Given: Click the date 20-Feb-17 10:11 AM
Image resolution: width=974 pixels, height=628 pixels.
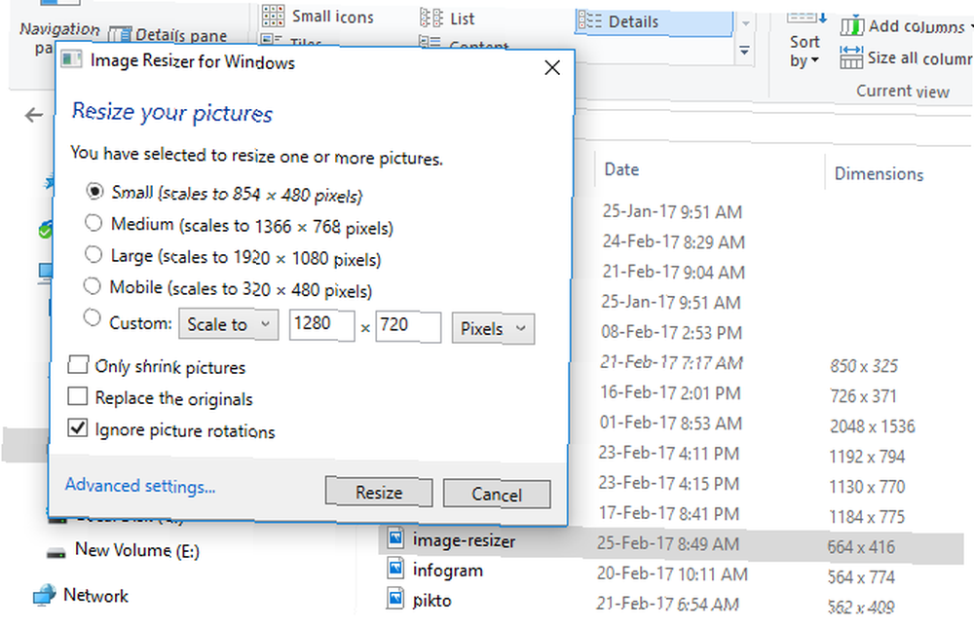Looking at the screenshot, I should point(672,573).
